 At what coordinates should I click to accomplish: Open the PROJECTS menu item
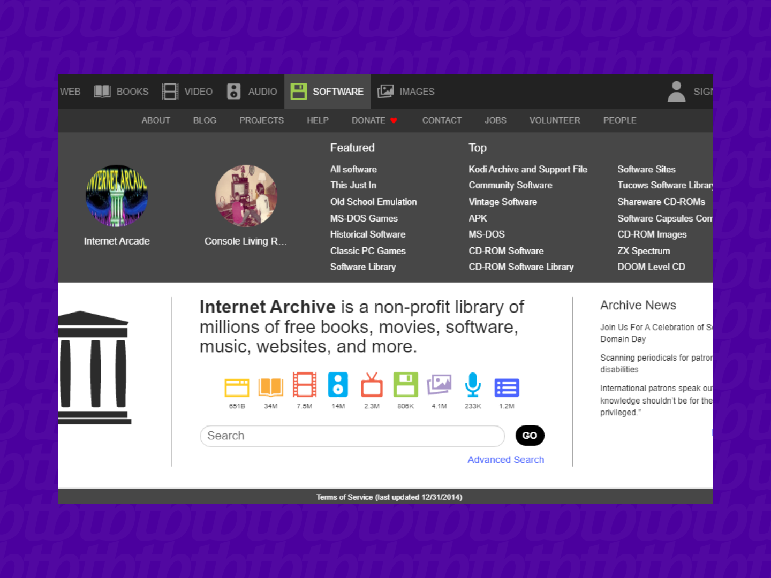point(262,120)
